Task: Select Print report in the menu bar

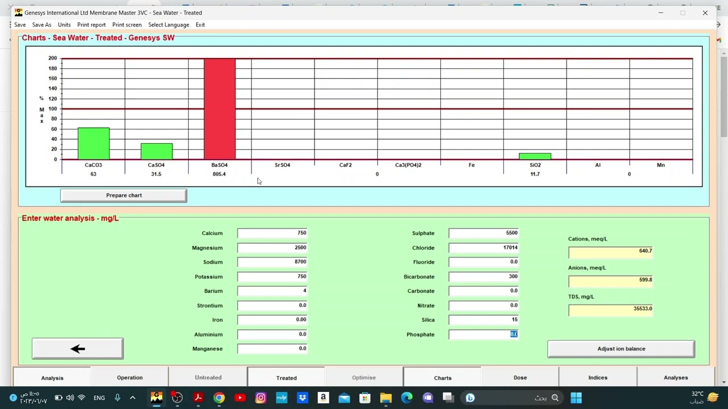Action: click(92, 25)
